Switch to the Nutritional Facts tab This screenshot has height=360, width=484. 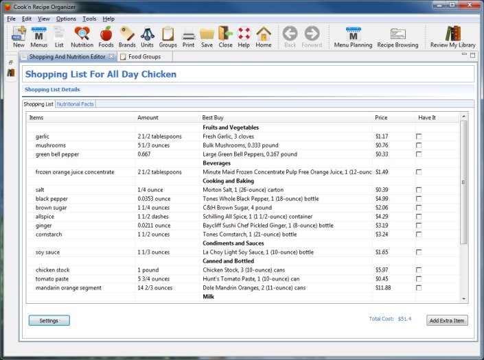pyautogui.click(x=75, y=104)
